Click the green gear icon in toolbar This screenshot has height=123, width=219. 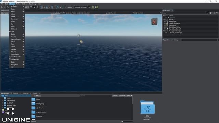[x=93, y=7]
